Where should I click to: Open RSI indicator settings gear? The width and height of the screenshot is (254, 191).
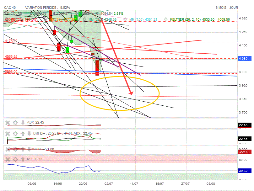click(15, 159)
